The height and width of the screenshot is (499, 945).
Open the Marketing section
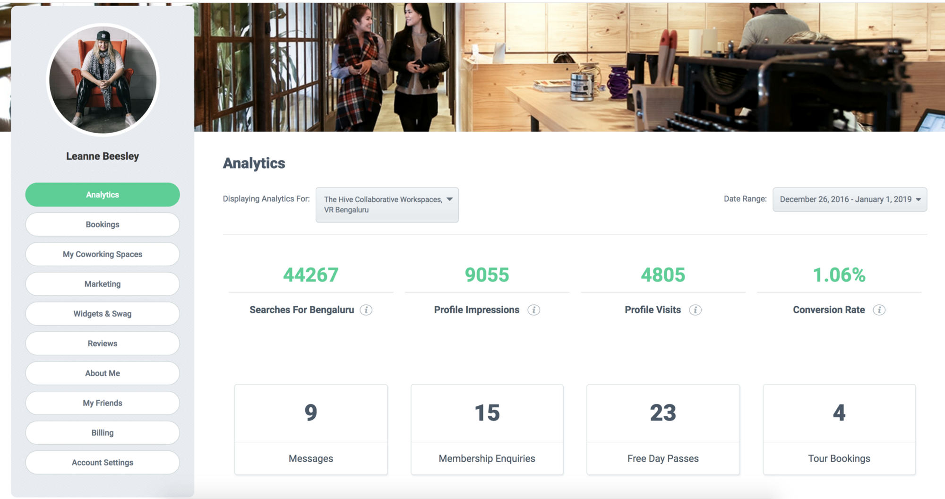coord(103,284)
